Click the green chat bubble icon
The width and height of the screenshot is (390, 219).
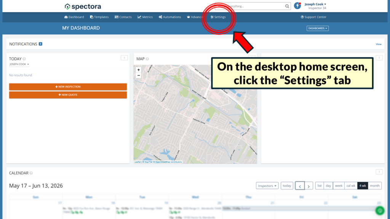pyautogui.click(x=380, y=211)
